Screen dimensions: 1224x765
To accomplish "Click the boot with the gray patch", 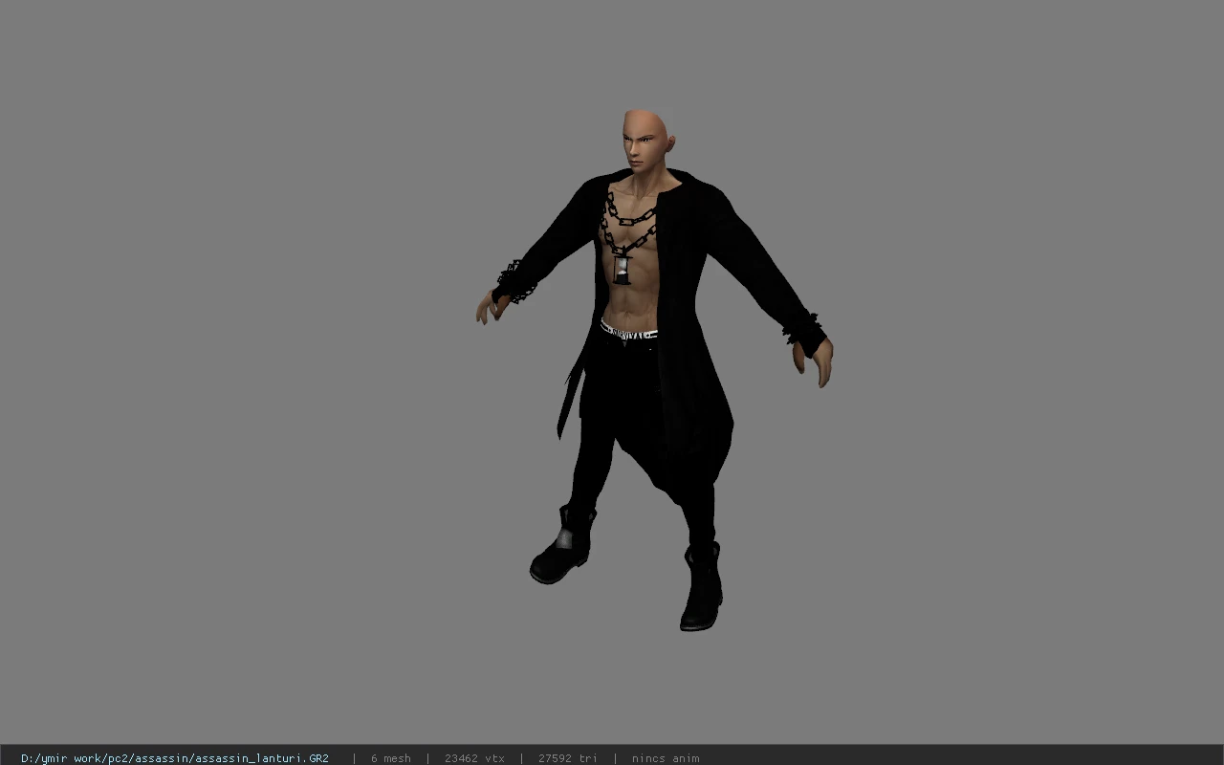I will pos(563,547).
